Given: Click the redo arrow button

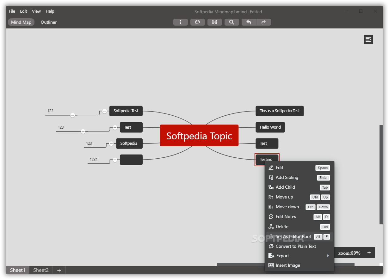Looking at the screenshot, I should coord(263,22).
